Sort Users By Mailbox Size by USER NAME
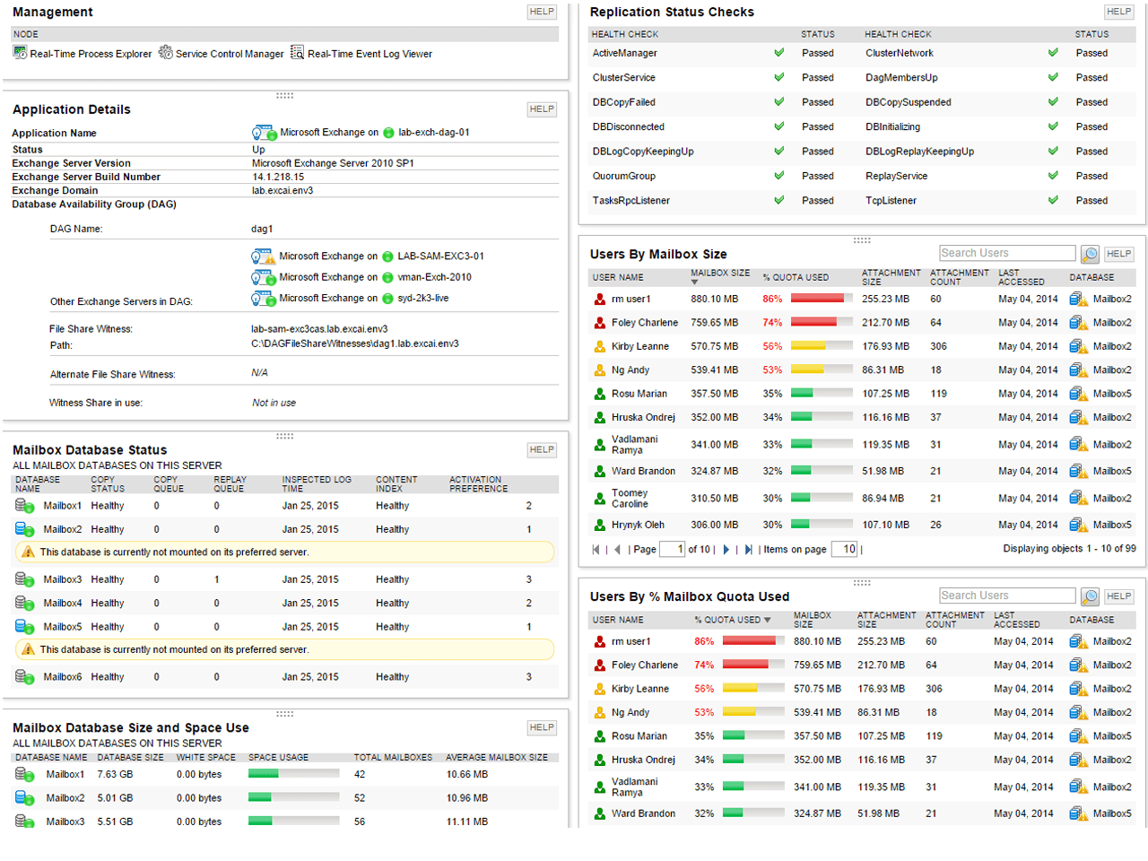The width and height of the screenshot is (1148, 861). point(618,278)
